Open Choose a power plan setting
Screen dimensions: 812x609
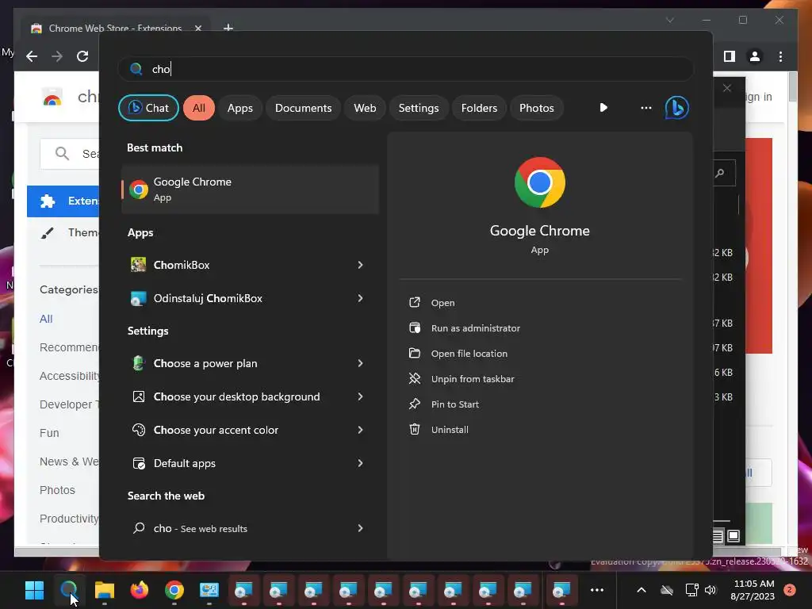pyautogui.click(x=239, y=363)
